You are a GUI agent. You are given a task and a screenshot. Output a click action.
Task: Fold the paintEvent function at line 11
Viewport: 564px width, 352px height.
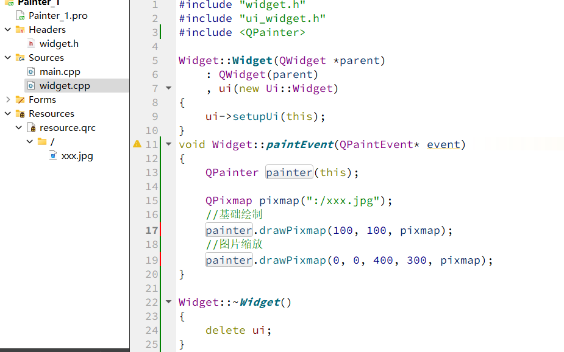[168, 144]
